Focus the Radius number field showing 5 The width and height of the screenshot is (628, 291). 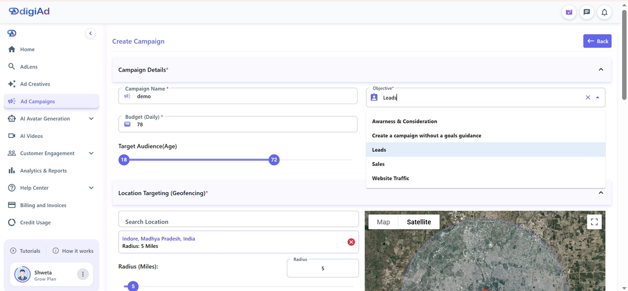tap(323, 268)
